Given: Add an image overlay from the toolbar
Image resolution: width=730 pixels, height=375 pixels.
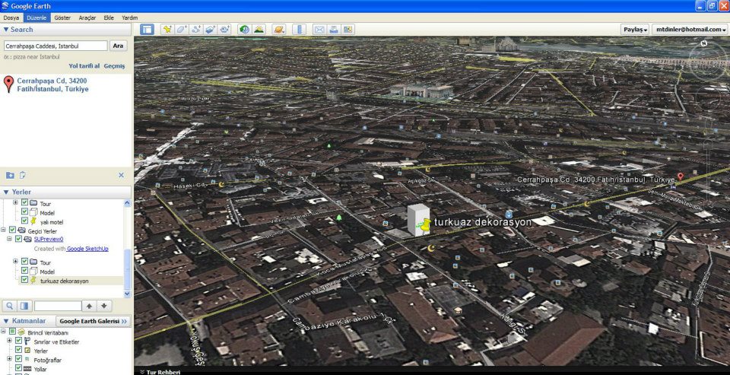Looking at the screenshot, I should [x=211, y=30].
